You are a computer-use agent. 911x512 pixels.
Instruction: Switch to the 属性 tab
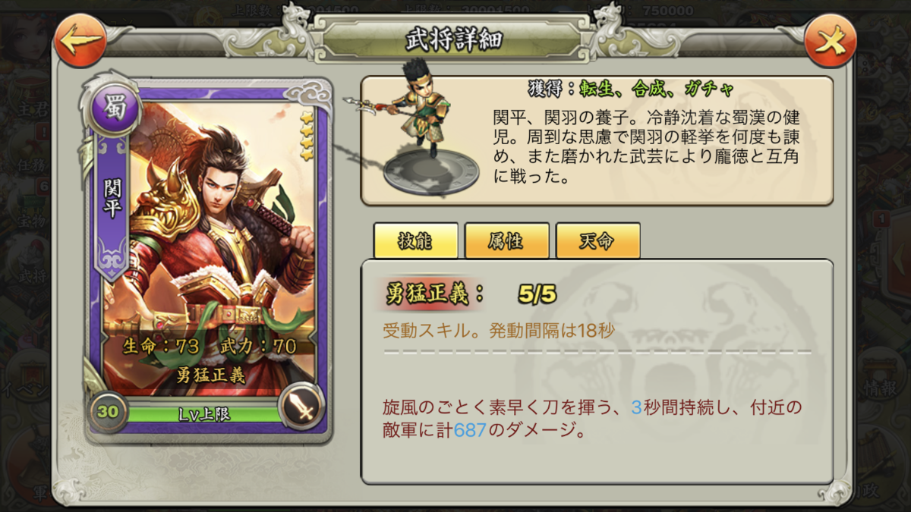pyautogui.click(x=506, y=241)
